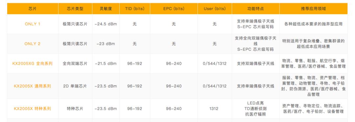
Task: Click the 芯片类型 column header
Action: 75,9
